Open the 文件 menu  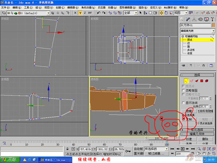(6, 7)
